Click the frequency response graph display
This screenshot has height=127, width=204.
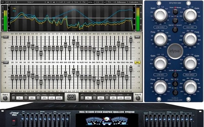(x=71, y=18)
